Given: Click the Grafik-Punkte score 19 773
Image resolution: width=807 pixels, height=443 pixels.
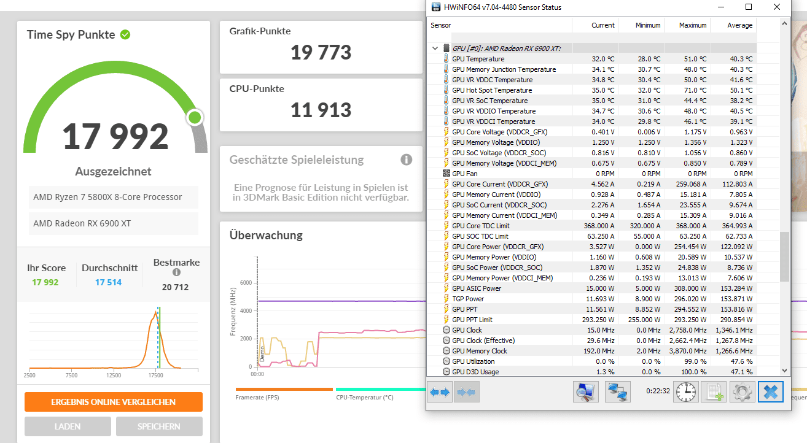Looking at the screenshot, I should coord(321,52).
